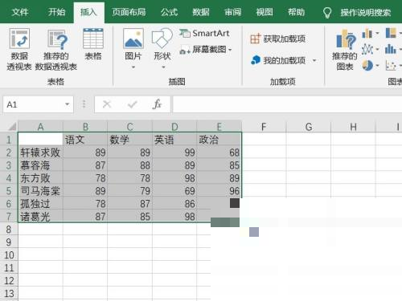Insert a line chart
Viewport: 402px width, 301px height.
click(367, 49)
